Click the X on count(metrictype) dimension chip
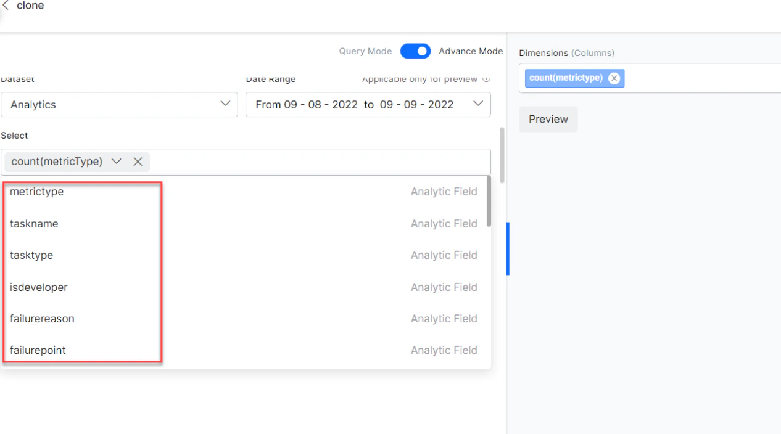The width and height of the screenshot is (781, 434). tap(614, 78)
